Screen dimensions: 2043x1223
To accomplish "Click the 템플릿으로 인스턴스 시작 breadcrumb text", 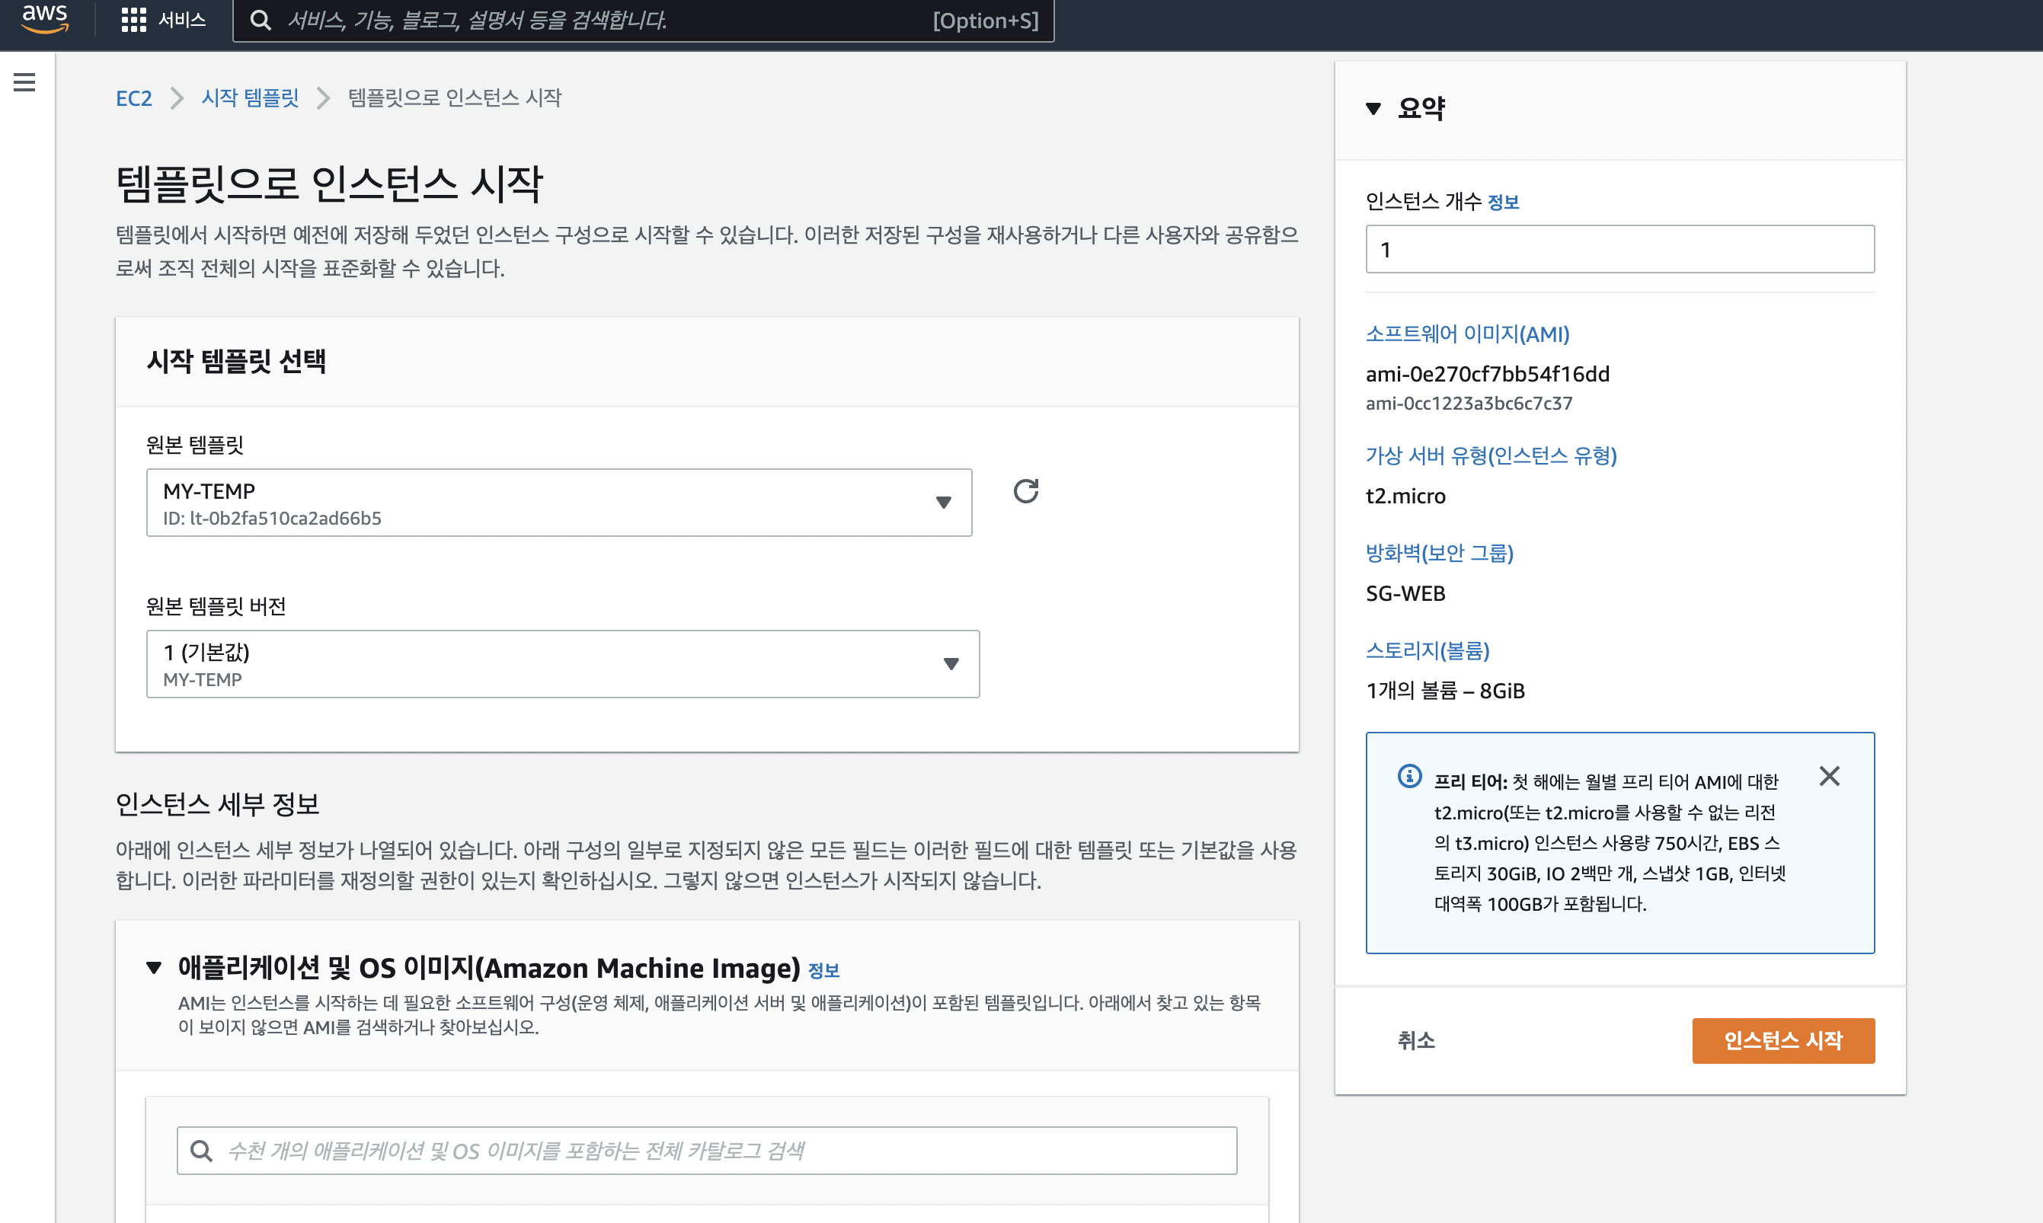I will click(x=454, y=98).
